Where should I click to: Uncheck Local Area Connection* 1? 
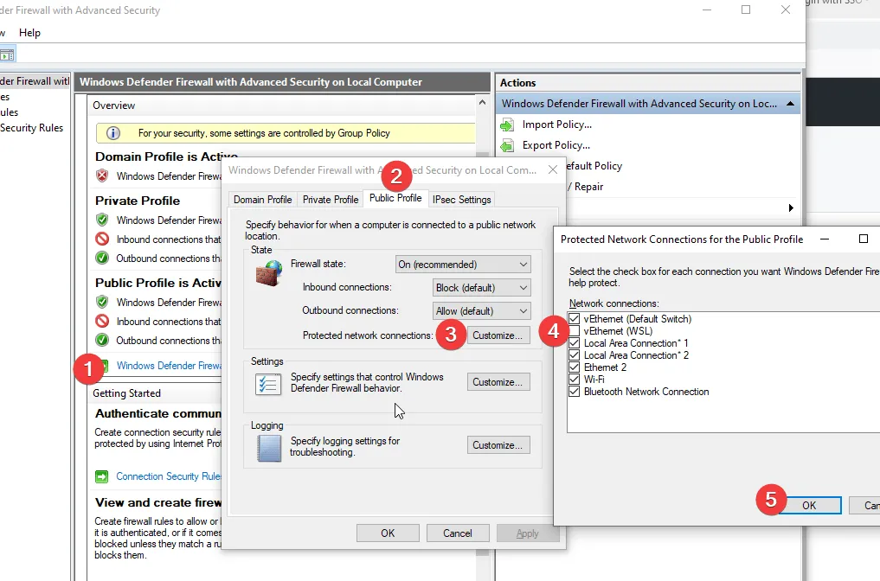575,343
